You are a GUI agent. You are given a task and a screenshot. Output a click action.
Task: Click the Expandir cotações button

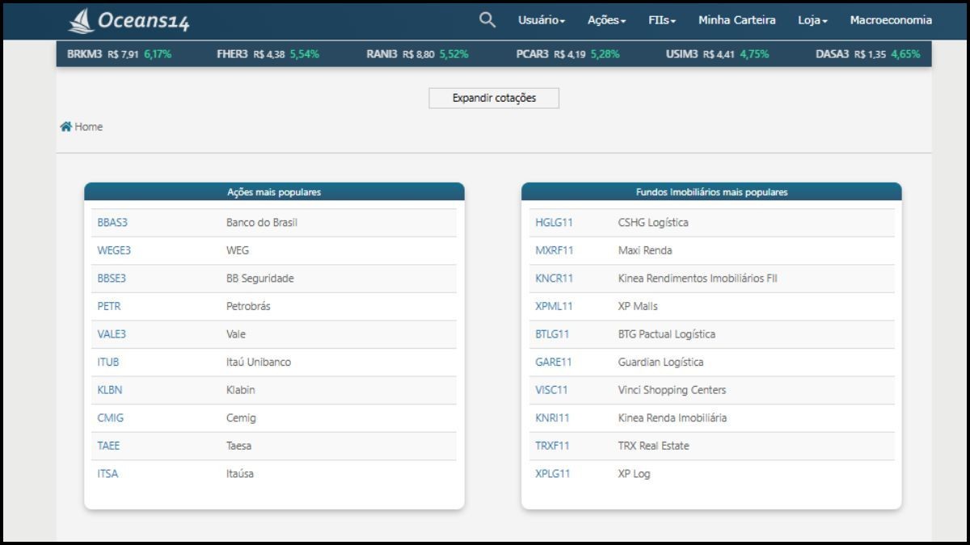tap(493, 98)
